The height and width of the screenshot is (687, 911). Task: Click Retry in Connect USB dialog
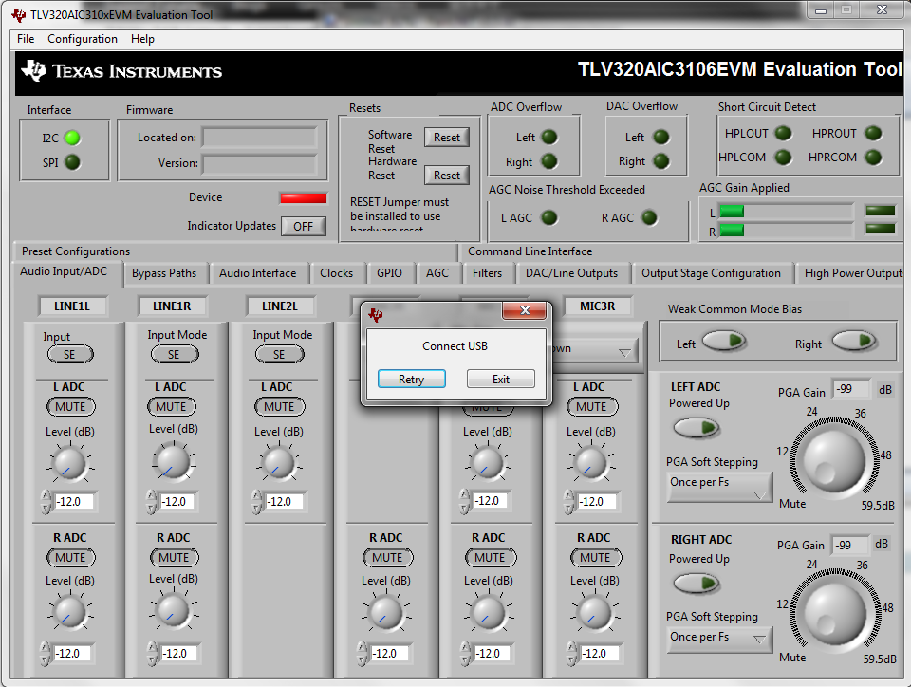point(411,380)
